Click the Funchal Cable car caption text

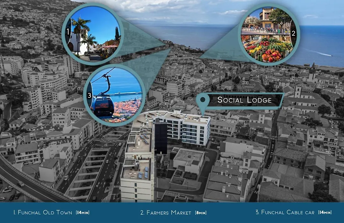click(x=285, y=212)
